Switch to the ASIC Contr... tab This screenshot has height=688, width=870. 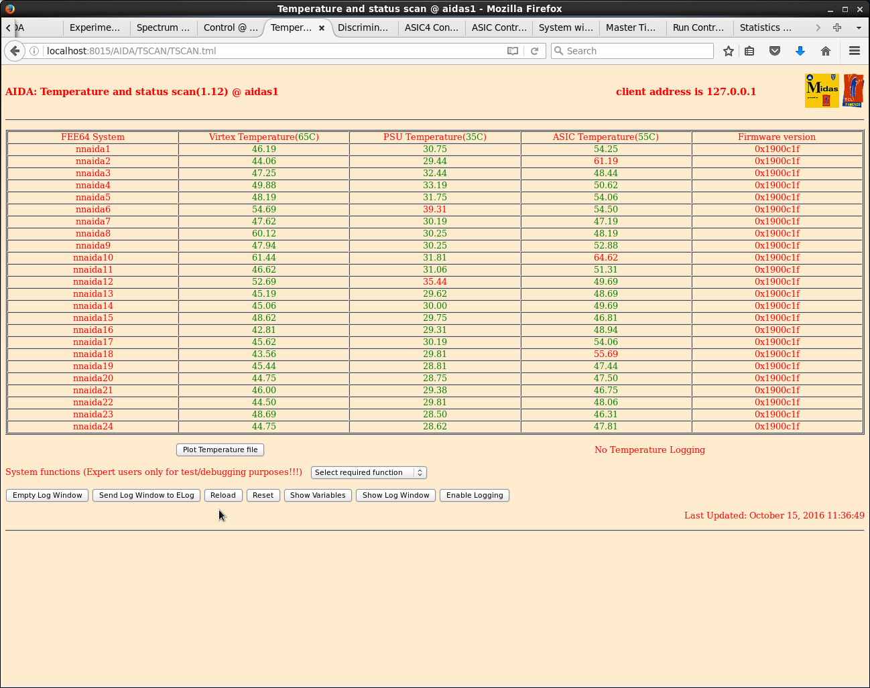498,27
